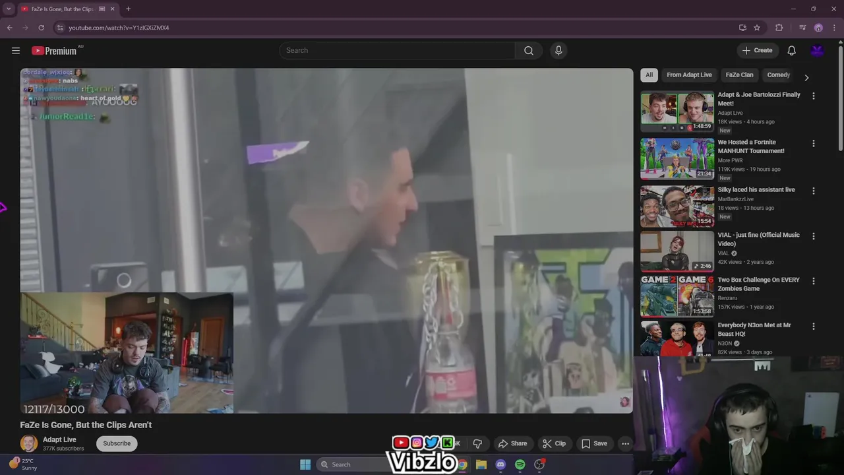Open VIAL just fine music video thumbnail
Viewport: 844px width, 475px height.
click(677, 251)
